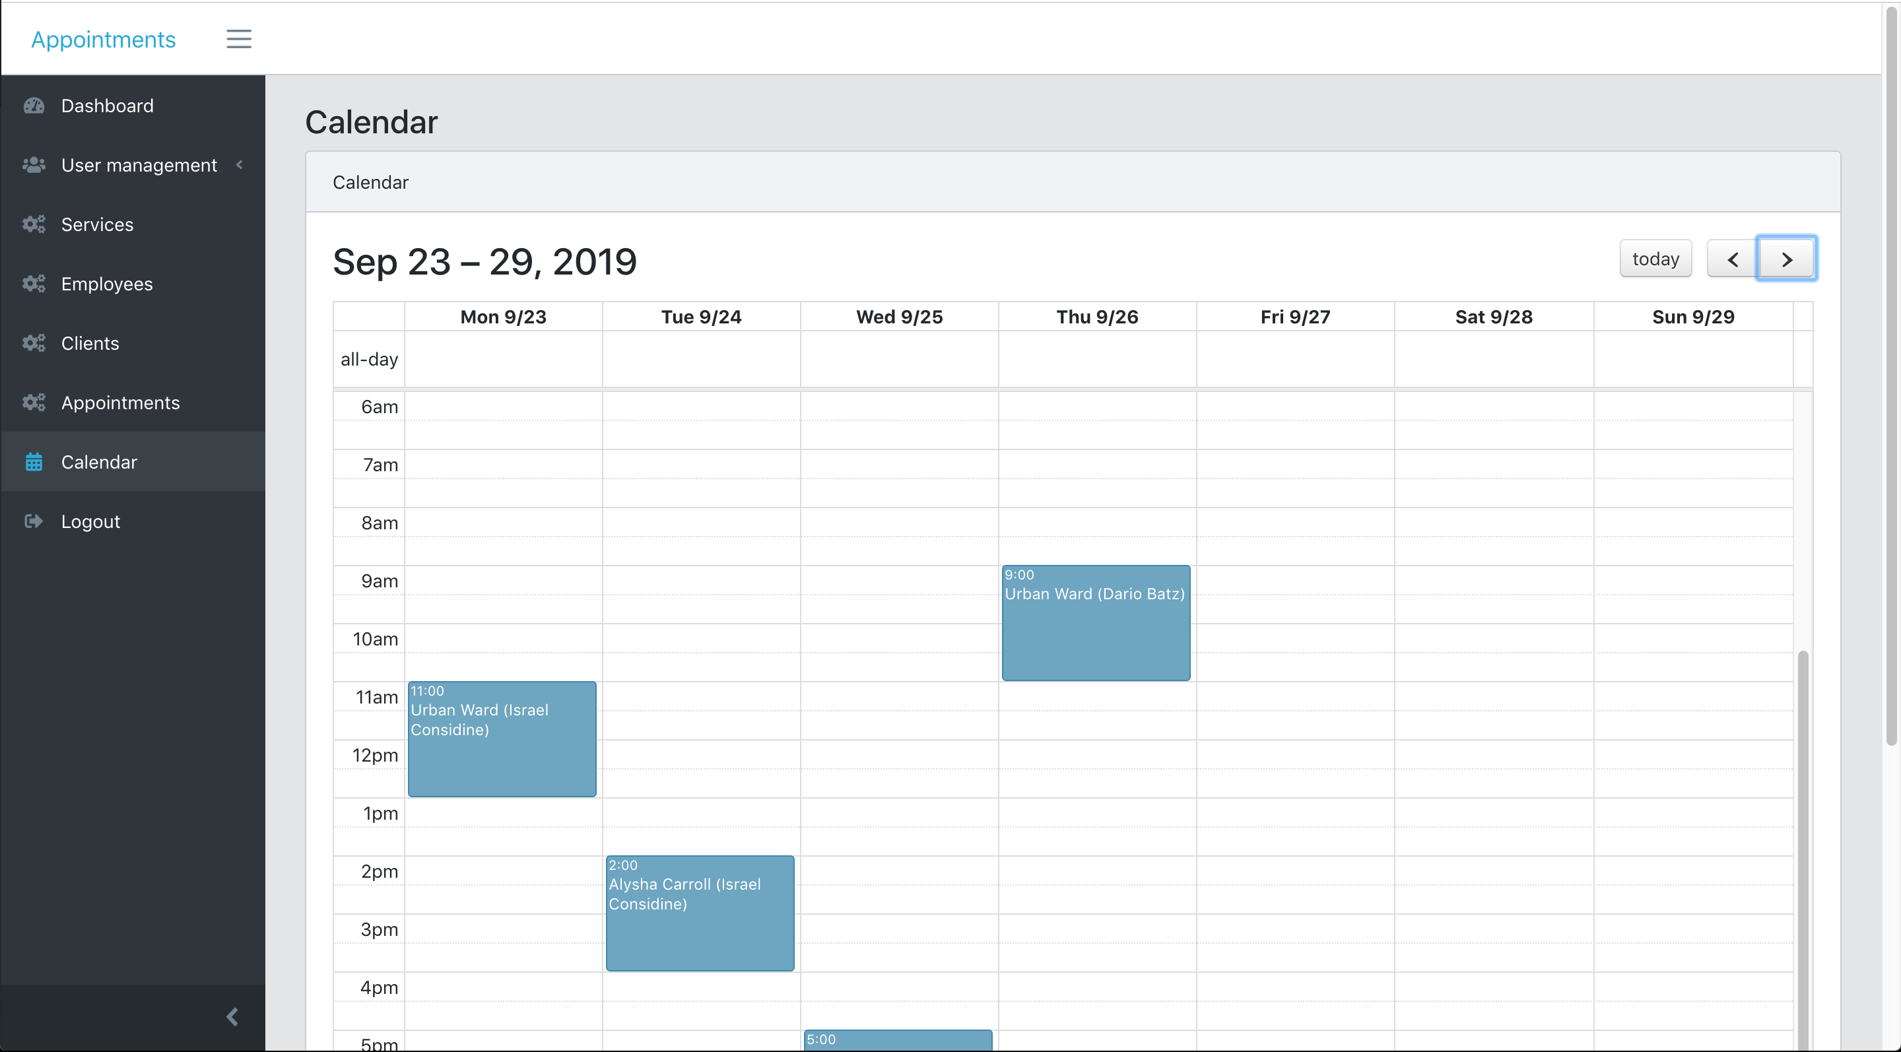This screenshot has height=1052, width=1901.
Task: Highlight the Calendar item in the sidebar
Action: click(x=98, y=461)
